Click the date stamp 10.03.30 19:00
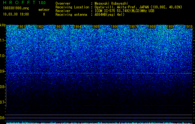The width and height of the screenshot is (195, 124). coord(16,14)
